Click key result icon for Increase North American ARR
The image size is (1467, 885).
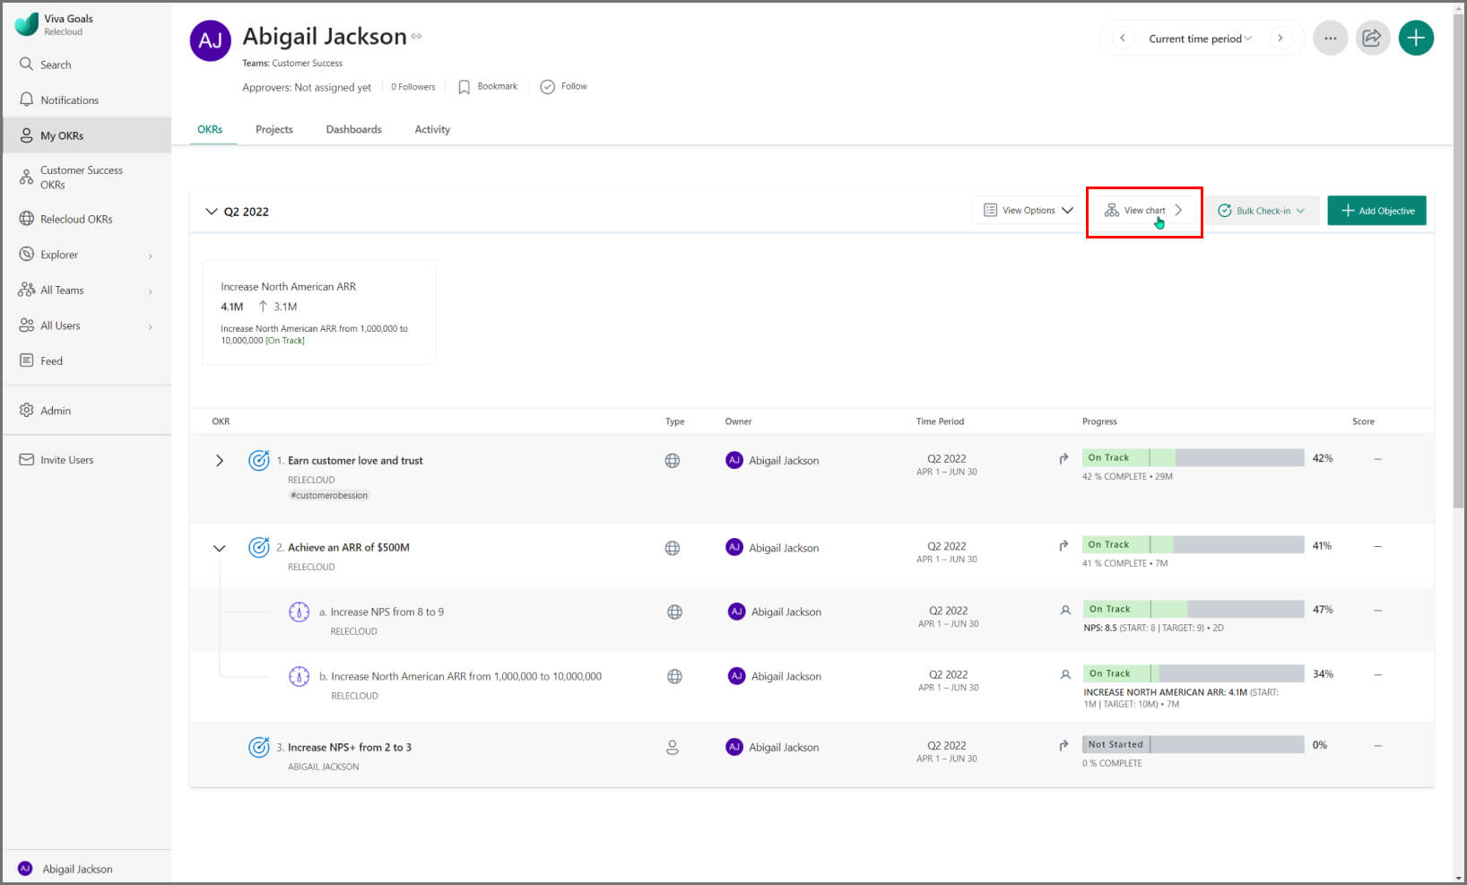point(299,677)
